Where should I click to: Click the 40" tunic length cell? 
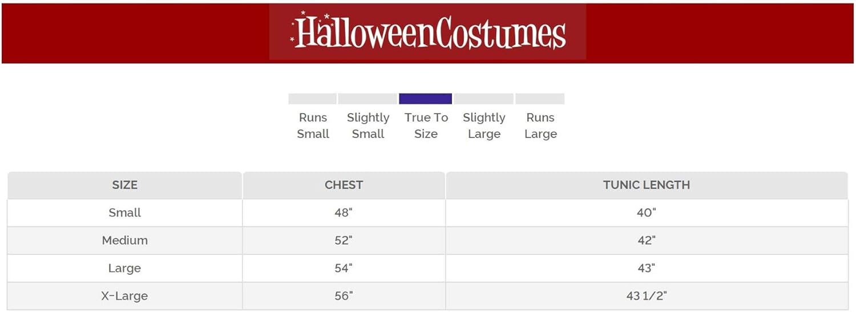click(x=646, y=213)
